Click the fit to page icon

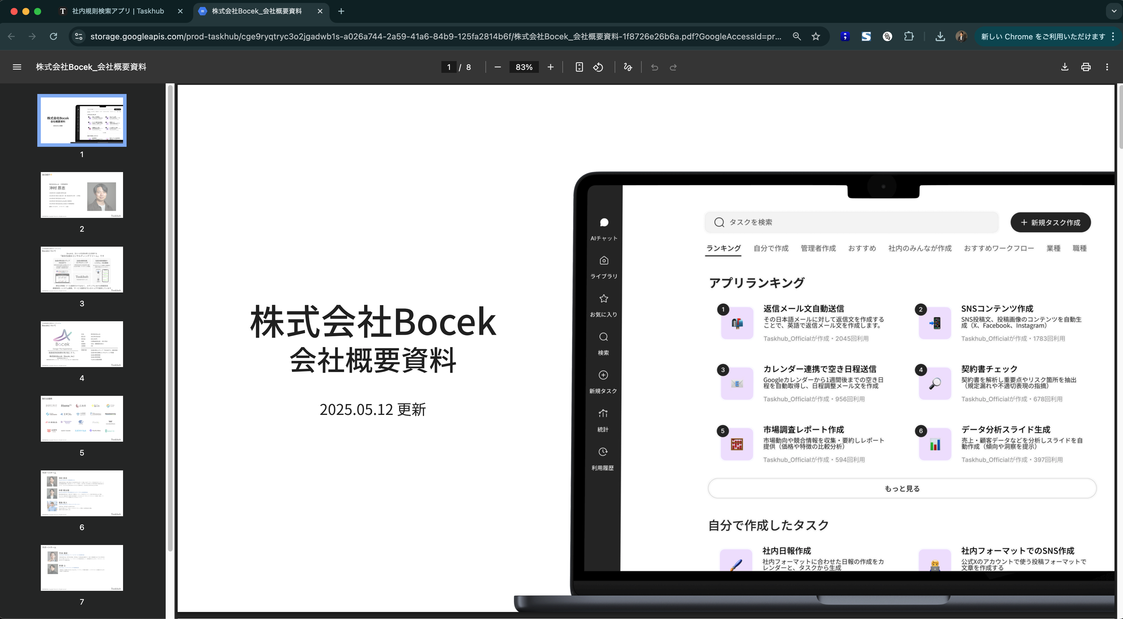point(579,67)
